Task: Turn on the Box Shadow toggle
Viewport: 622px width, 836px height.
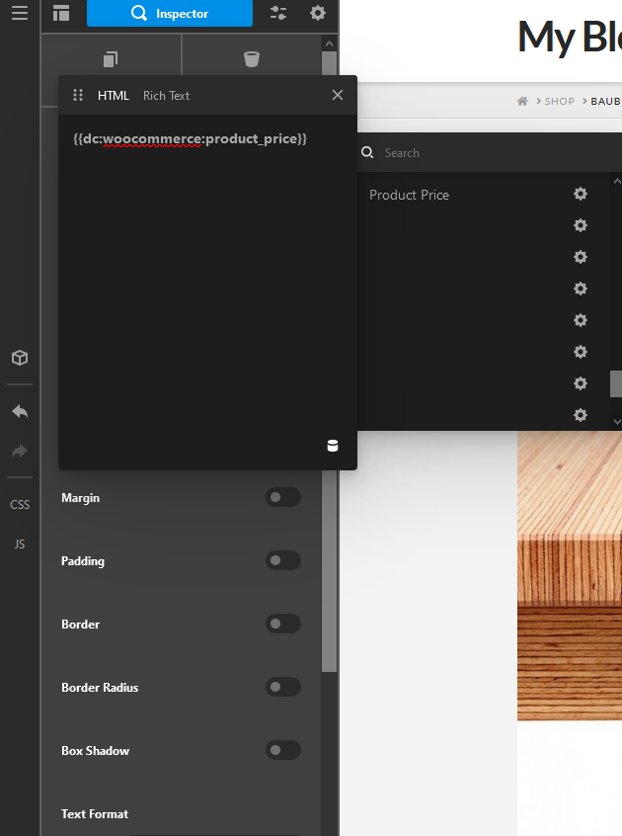Action: (282, 751)
